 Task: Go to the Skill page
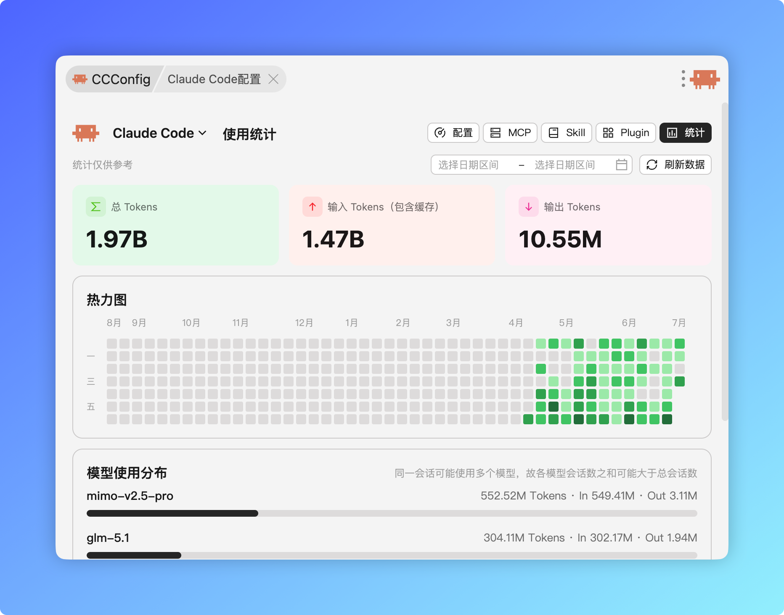tap(567, 133)
